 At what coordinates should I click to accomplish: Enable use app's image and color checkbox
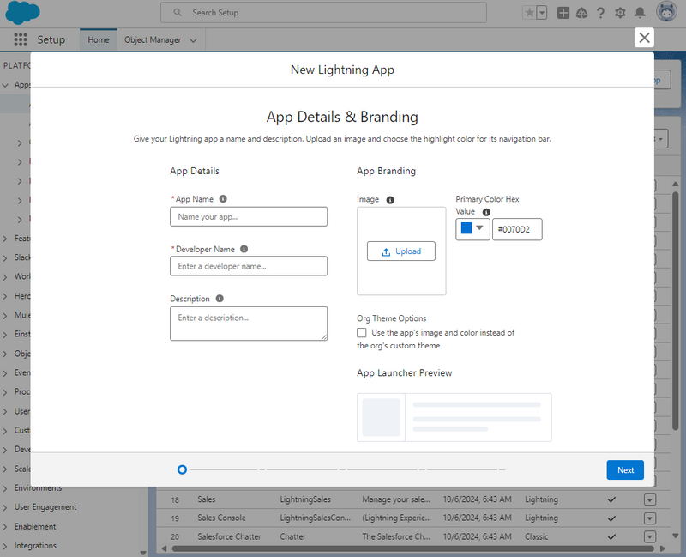pyautogui.click(x=361, y=333)
